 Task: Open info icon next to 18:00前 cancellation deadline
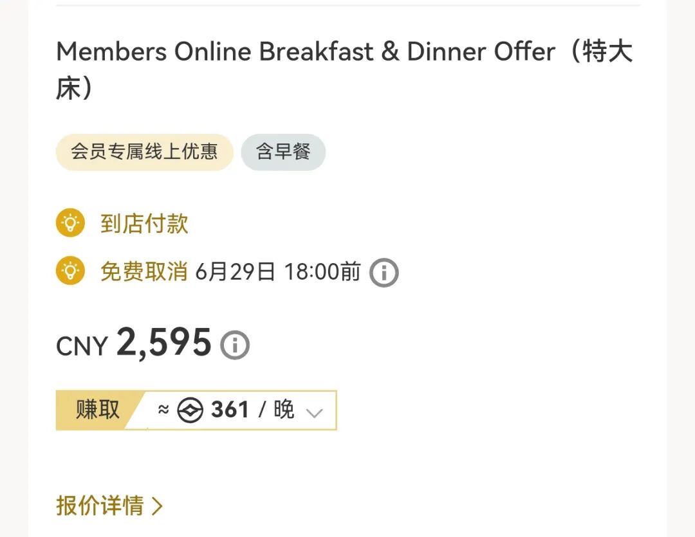(384, 273)
